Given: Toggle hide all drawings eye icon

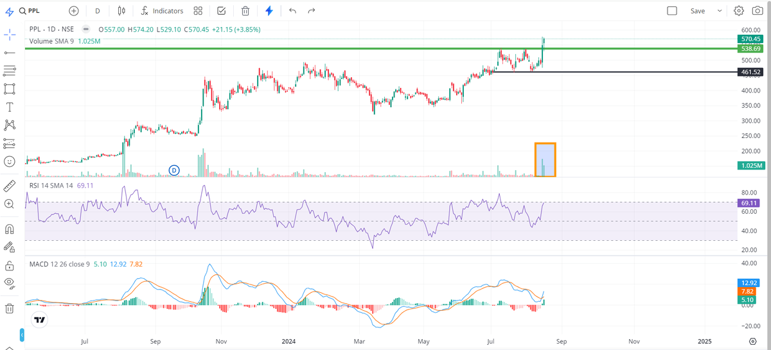Looking at the screenshot, I should coord(9,283).
